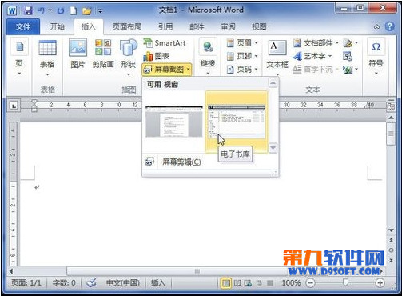Insert a Text Box (文本框)

click(x=277, y=58)
